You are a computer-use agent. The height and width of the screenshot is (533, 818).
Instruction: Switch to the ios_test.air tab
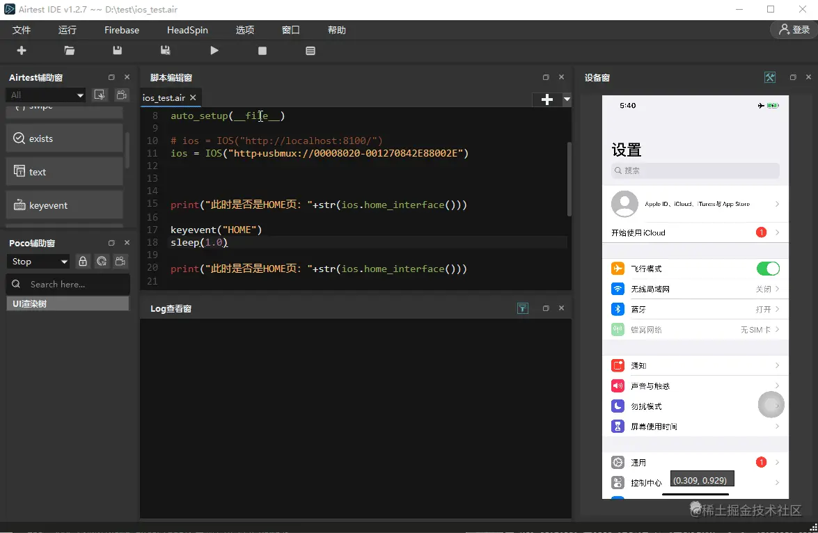click(x=164, y=97)
